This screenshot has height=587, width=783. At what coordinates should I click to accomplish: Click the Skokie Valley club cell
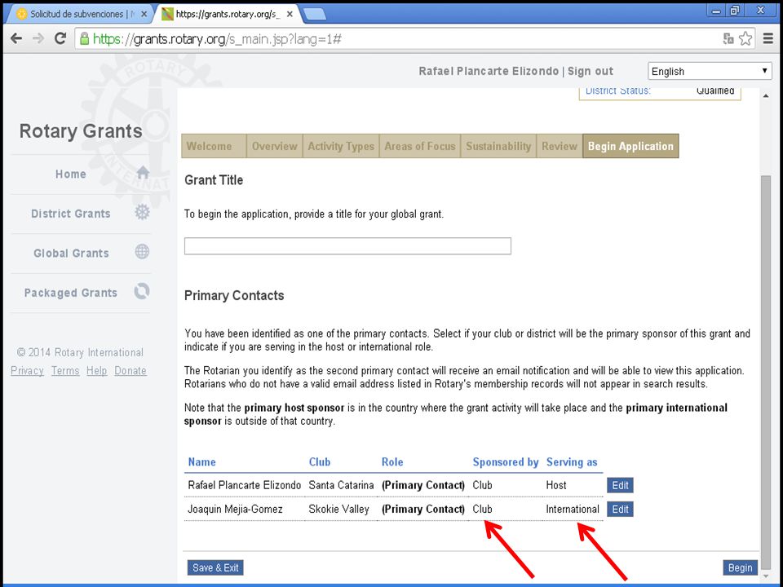[x=338, y=509]
